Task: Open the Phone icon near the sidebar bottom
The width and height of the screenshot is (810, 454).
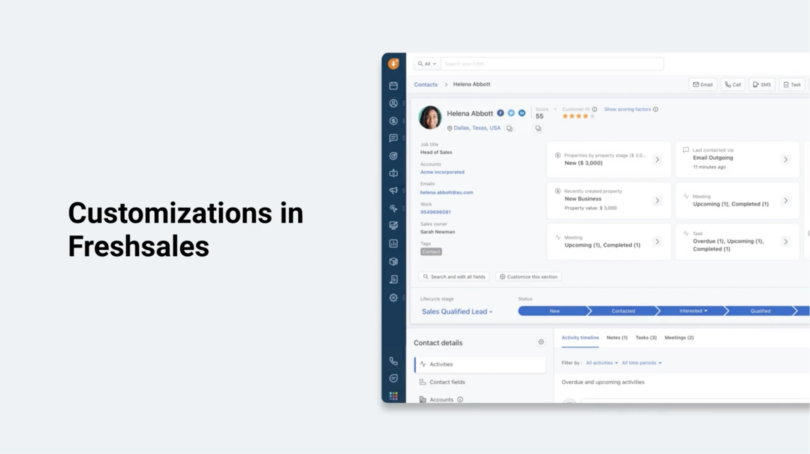Action: coord(393,361)
